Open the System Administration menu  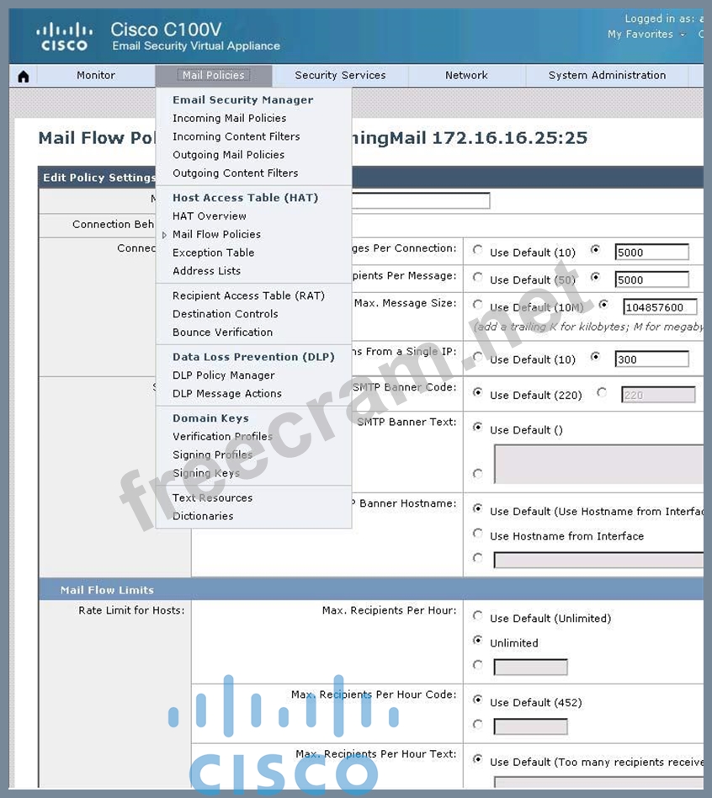click(x=607, y=76)
